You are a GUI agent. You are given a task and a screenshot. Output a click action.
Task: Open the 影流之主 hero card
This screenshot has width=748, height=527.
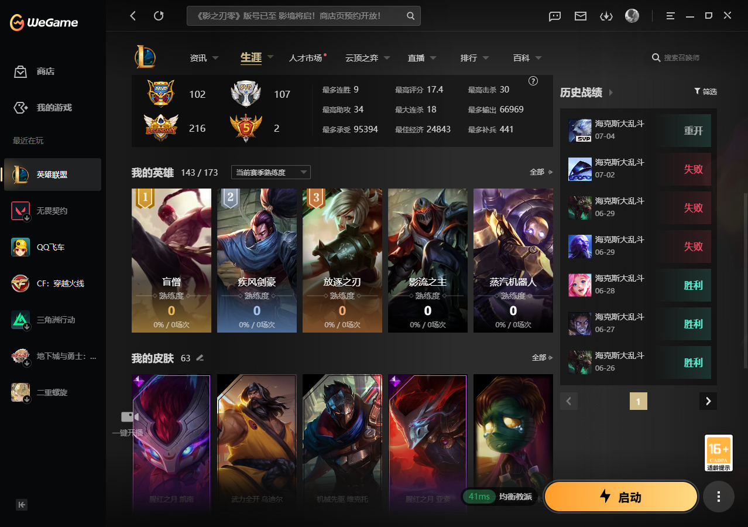(428, 261)
